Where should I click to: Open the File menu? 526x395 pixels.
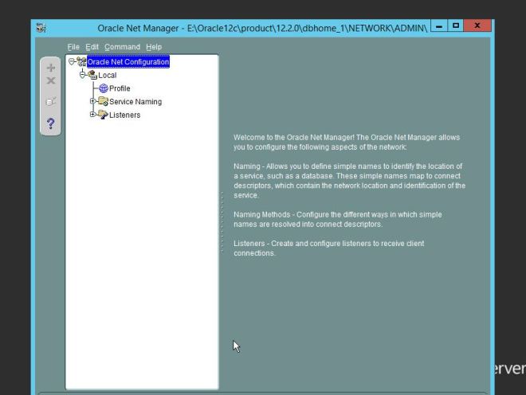click(74, 47)
